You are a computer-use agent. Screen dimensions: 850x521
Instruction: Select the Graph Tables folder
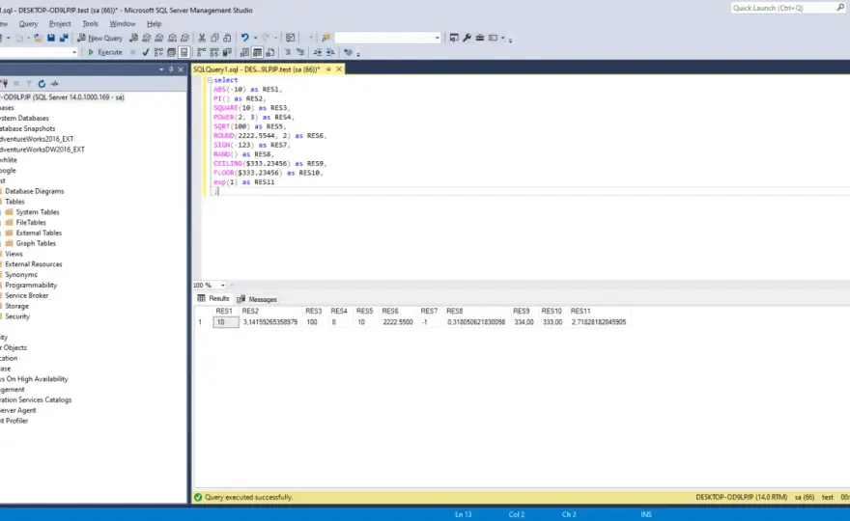pyautogui.click(x=36, y=243)
